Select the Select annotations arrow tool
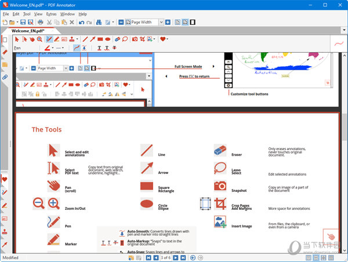348x262 pixels. [x=17, y=39]
